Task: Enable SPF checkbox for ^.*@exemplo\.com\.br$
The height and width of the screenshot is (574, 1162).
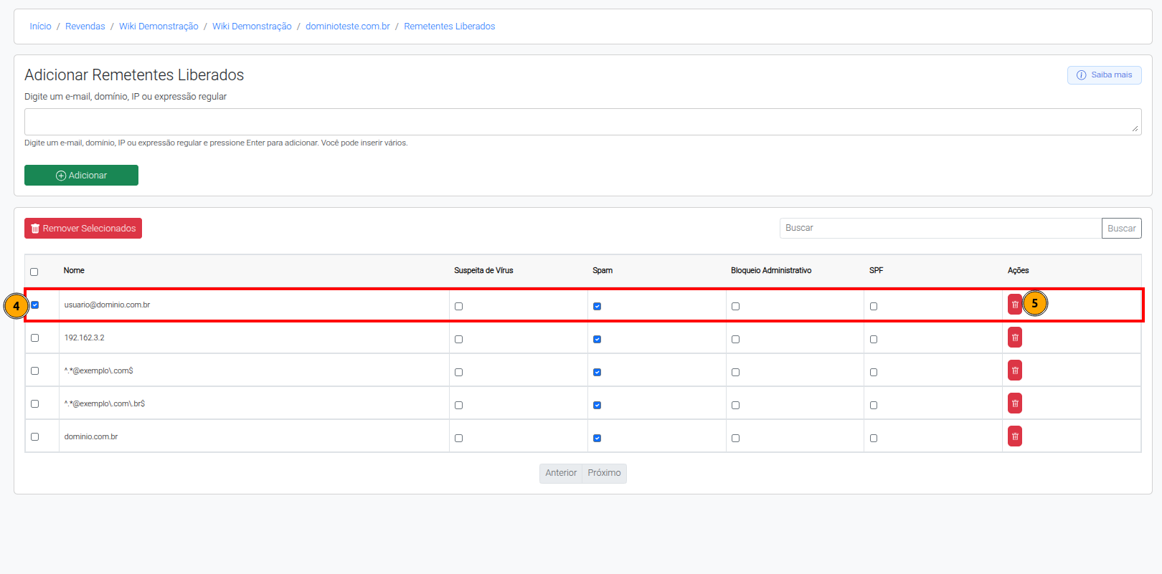Action: 874,405
